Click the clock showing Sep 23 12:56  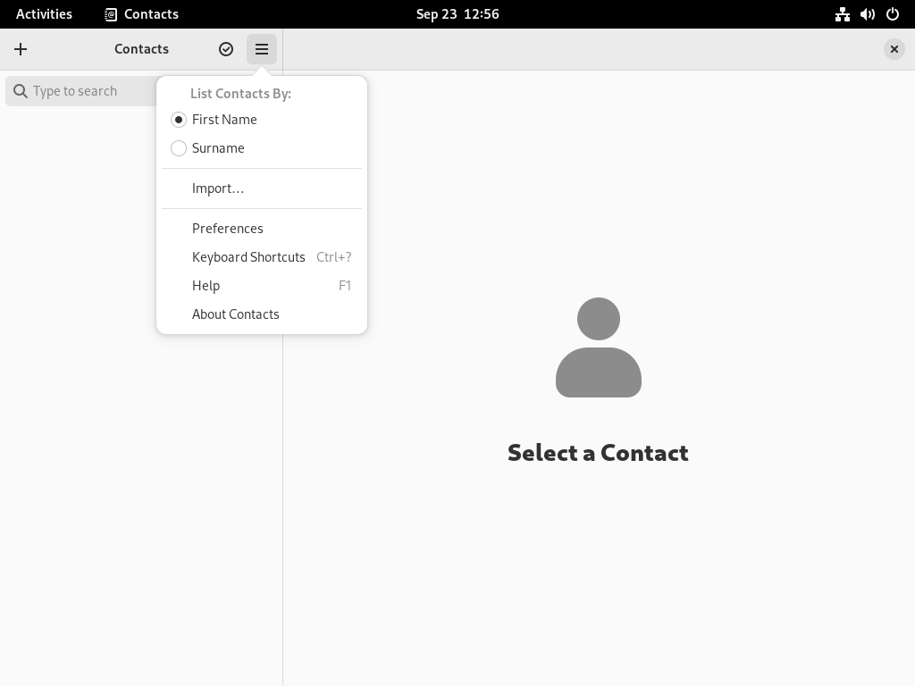(x=457, y=14)
